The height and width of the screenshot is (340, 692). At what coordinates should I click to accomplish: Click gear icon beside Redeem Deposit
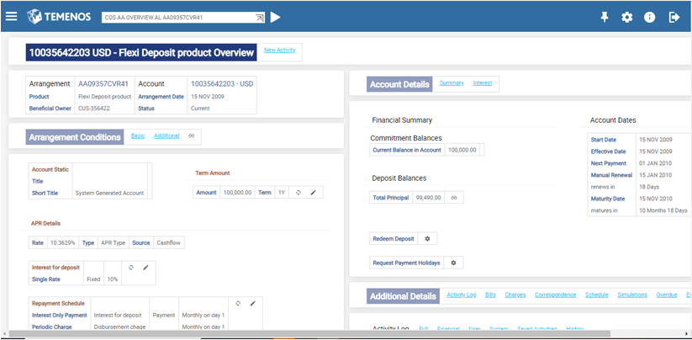pos(427,239)
